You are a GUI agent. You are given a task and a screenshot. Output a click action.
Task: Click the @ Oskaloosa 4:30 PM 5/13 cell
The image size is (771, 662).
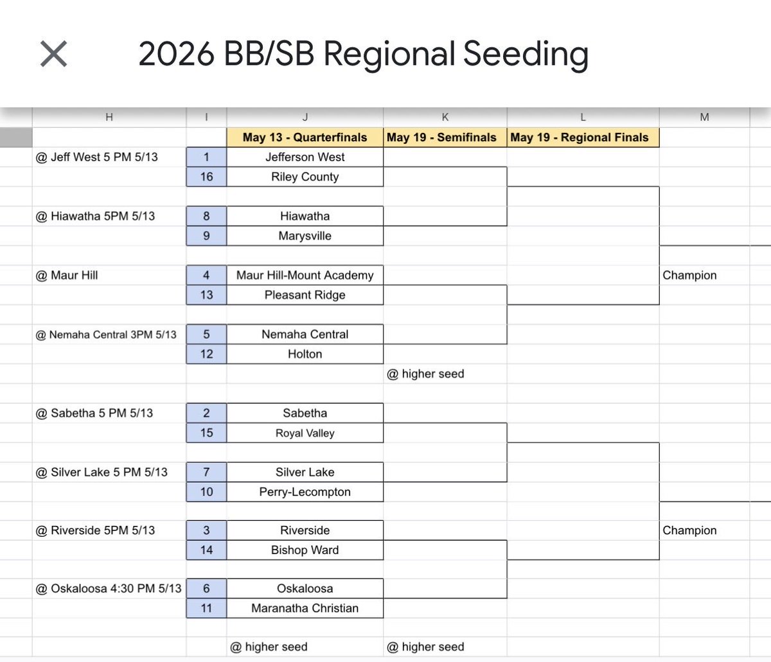pos(109,589)
